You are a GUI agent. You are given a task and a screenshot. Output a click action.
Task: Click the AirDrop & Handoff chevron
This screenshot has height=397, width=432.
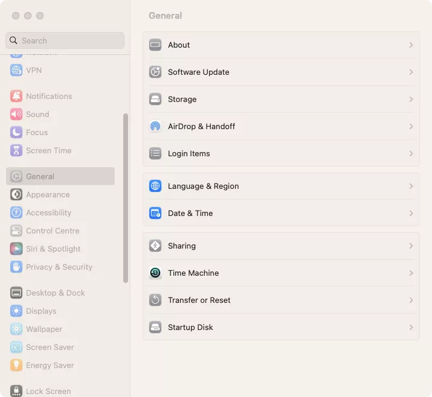point(411,126)
